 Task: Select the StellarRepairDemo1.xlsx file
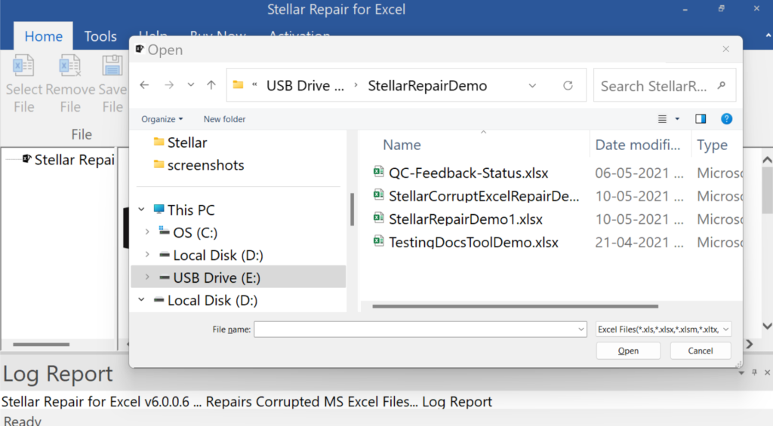(465, 219)
